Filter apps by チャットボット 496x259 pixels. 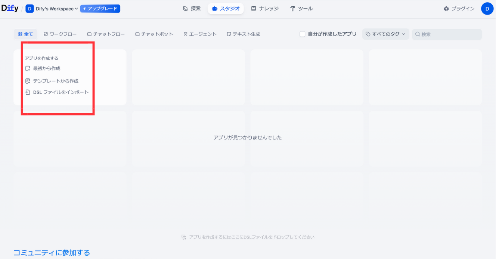(154, 34)
